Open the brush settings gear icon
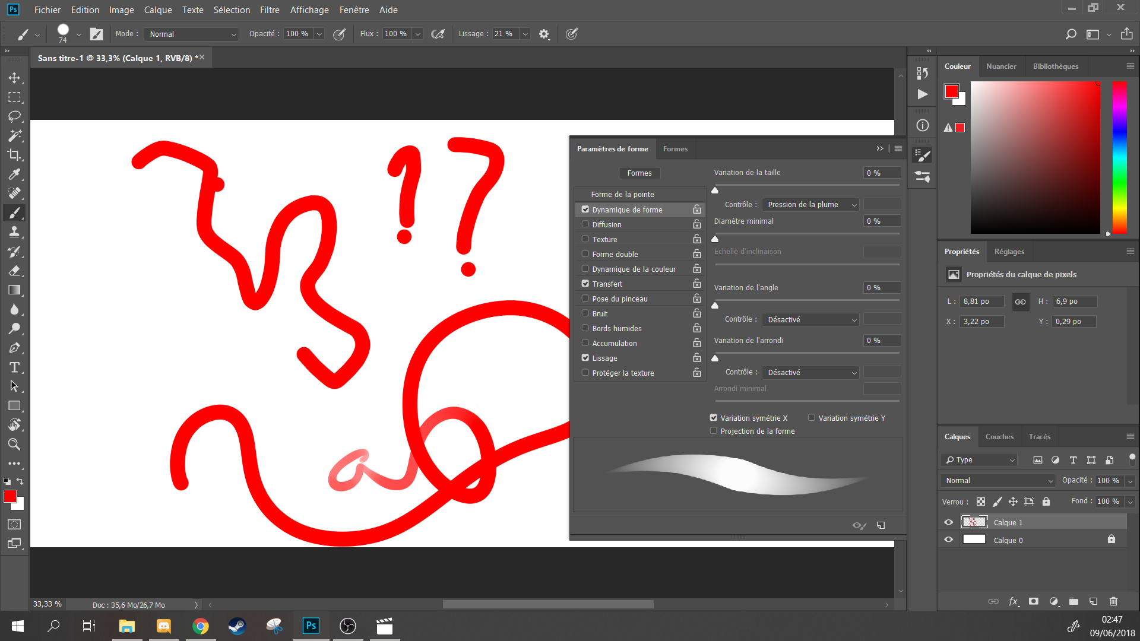This screenshot has width=1140, height=641. click(544, 34)
